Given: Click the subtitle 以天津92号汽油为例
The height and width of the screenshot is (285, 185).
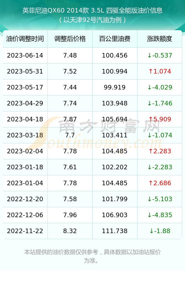Looking at the screenshot, I should pyautogui.click(x=92, y=20).
